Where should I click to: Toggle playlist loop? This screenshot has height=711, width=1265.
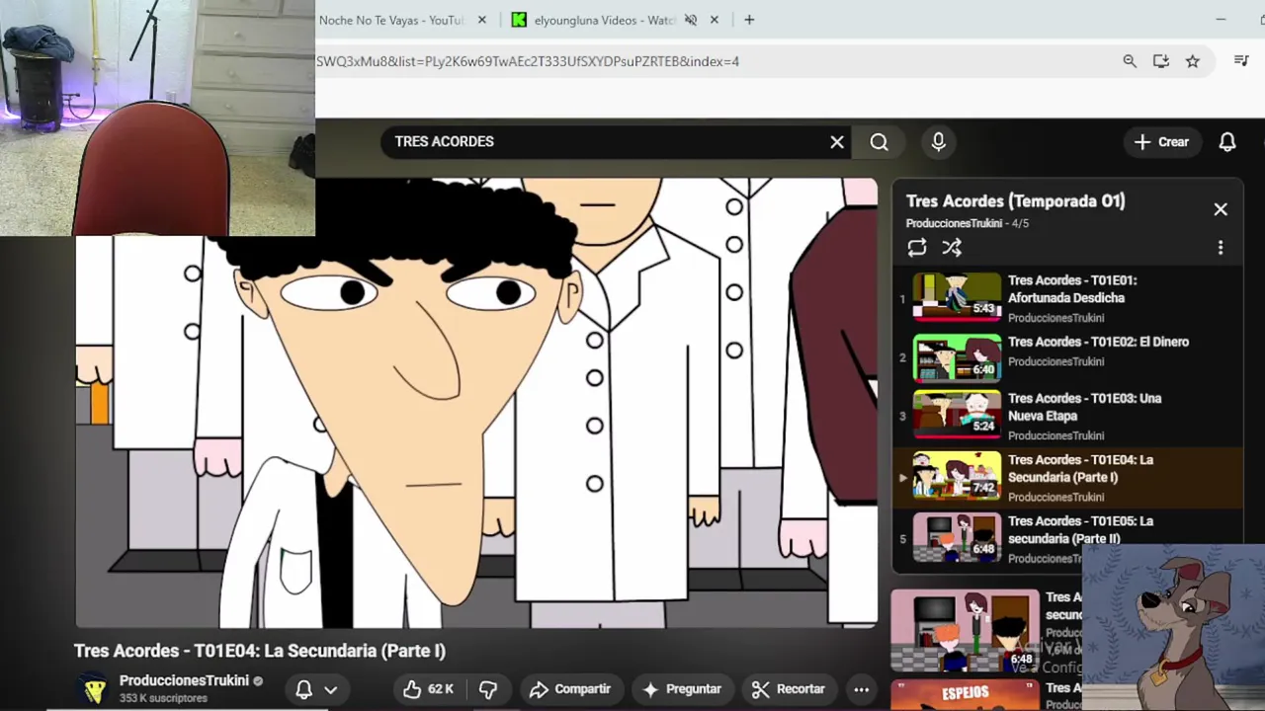click(917, 248)
